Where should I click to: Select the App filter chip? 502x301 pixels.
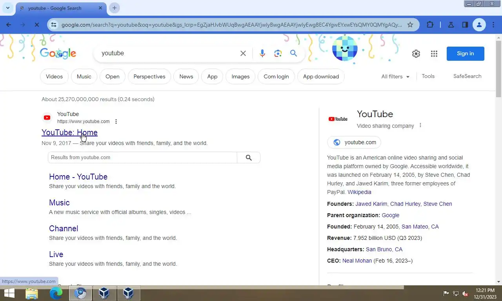(212, 76)
